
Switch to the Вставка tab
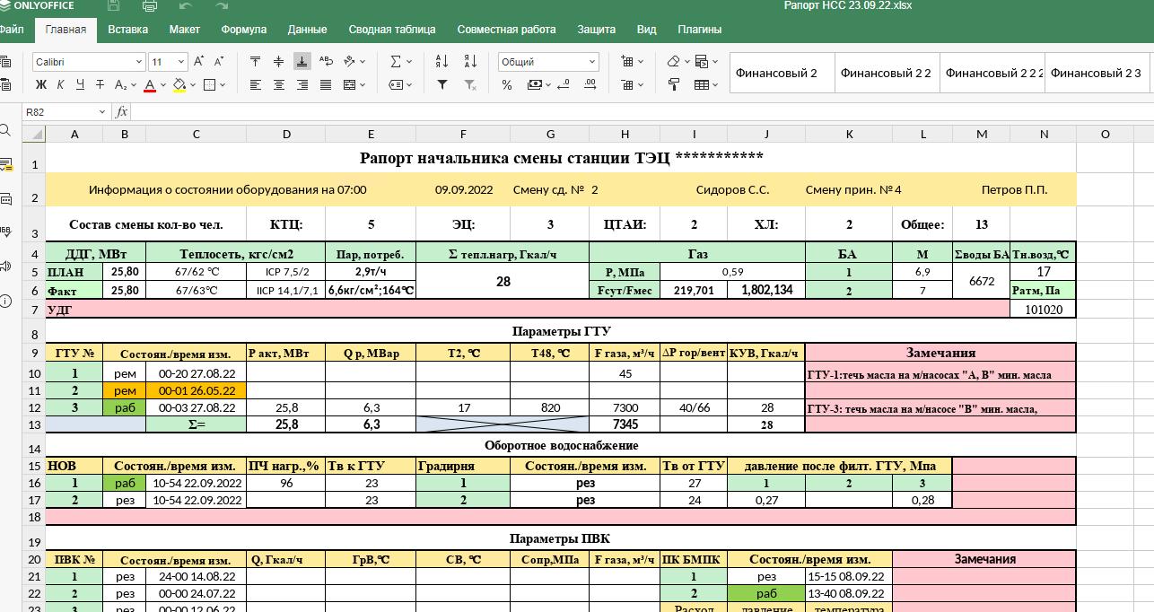(127, 30)
